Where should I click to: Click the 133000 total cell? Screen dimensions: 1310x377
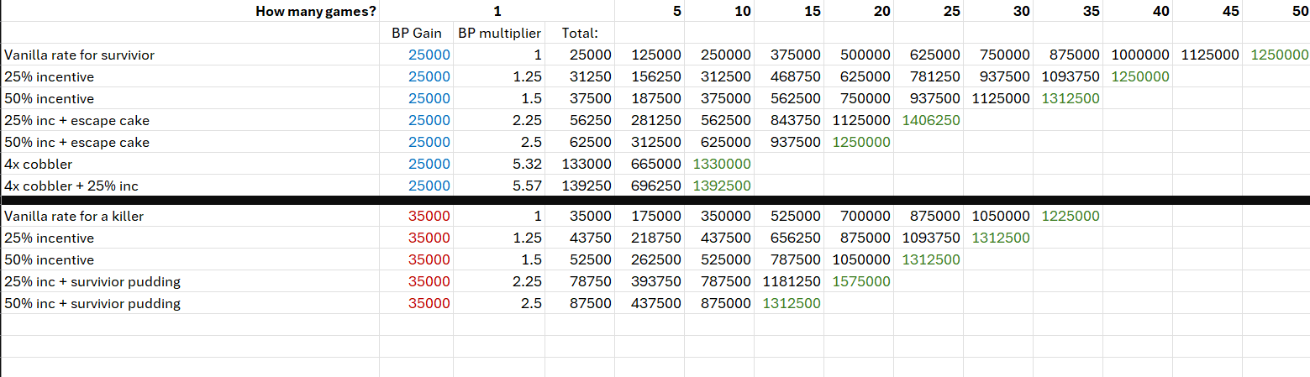[580, 164]
